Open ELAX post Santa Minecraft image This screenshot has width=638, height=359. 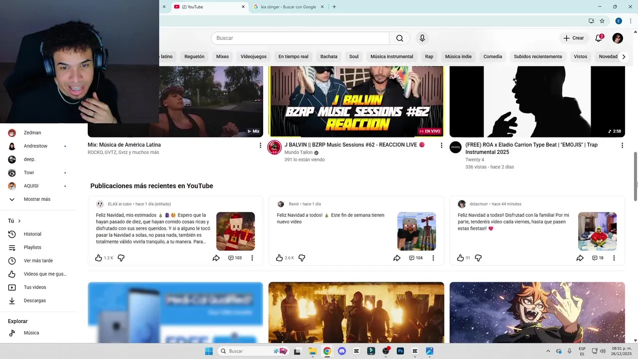click(x=235, y=231)
